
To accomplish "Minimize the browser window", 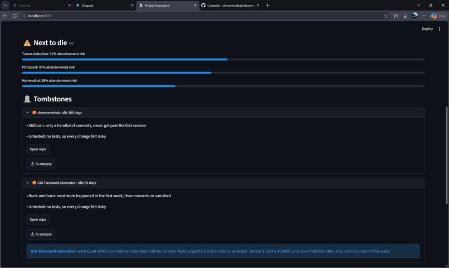I will point(418,5).
